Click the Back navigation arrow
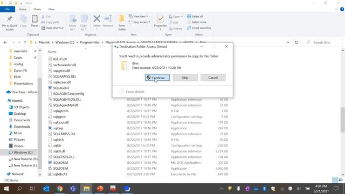This screenshot has height=194, width=345. coord(5,43)
